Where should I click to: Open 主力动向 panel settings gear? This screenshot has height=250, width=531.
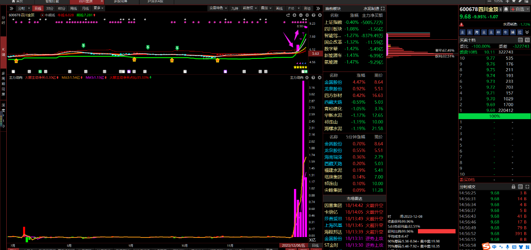[x=307, y=78]
